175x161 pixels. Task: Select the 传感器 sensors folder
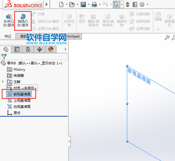click(16, 76)
